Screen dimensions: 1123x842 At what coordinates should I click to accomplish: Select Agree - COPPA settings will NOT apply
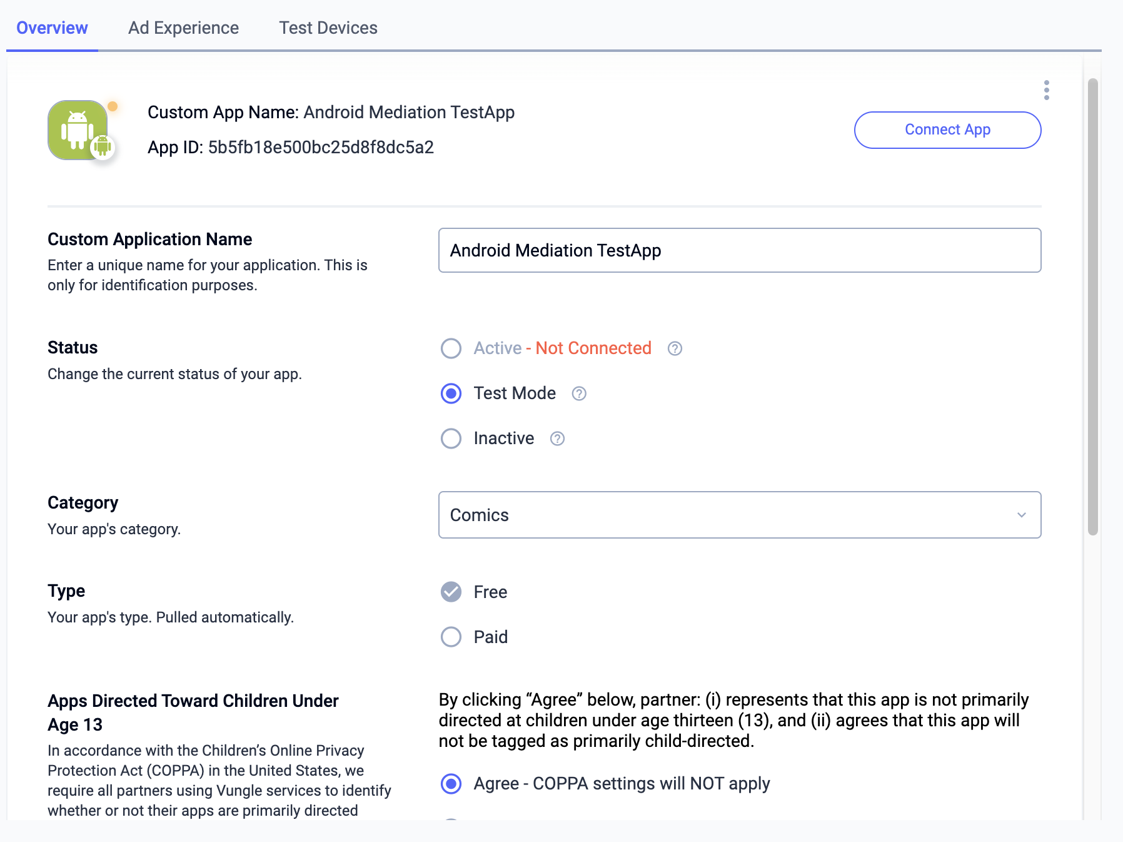(451, 783)
